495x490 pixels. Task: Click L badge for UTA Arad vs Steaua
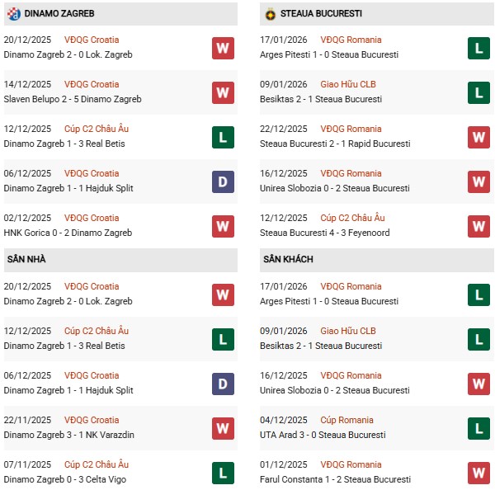coord(478,428)
